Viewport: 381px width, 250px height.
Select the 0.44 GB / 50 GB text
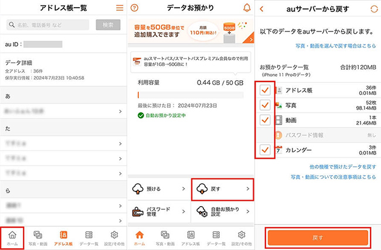(x=220, y=83)
